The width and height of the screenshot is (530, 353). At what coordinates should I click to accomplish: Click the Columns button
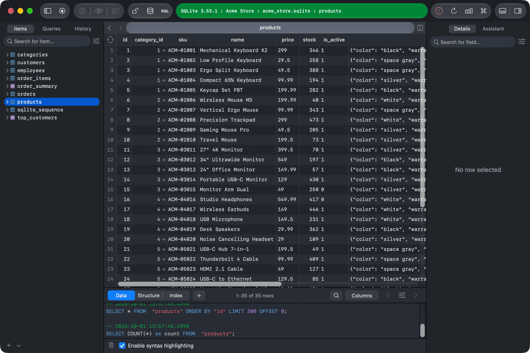[x=362, y=295]
